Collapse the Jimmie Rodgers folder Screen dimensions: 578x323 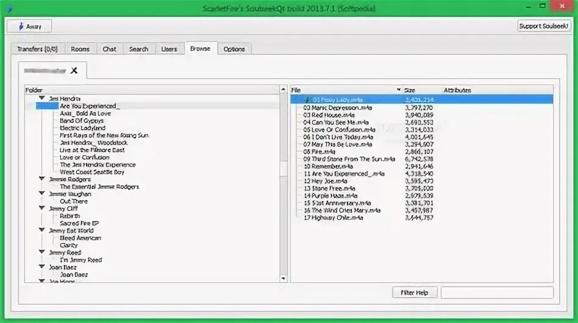point(42,179)
